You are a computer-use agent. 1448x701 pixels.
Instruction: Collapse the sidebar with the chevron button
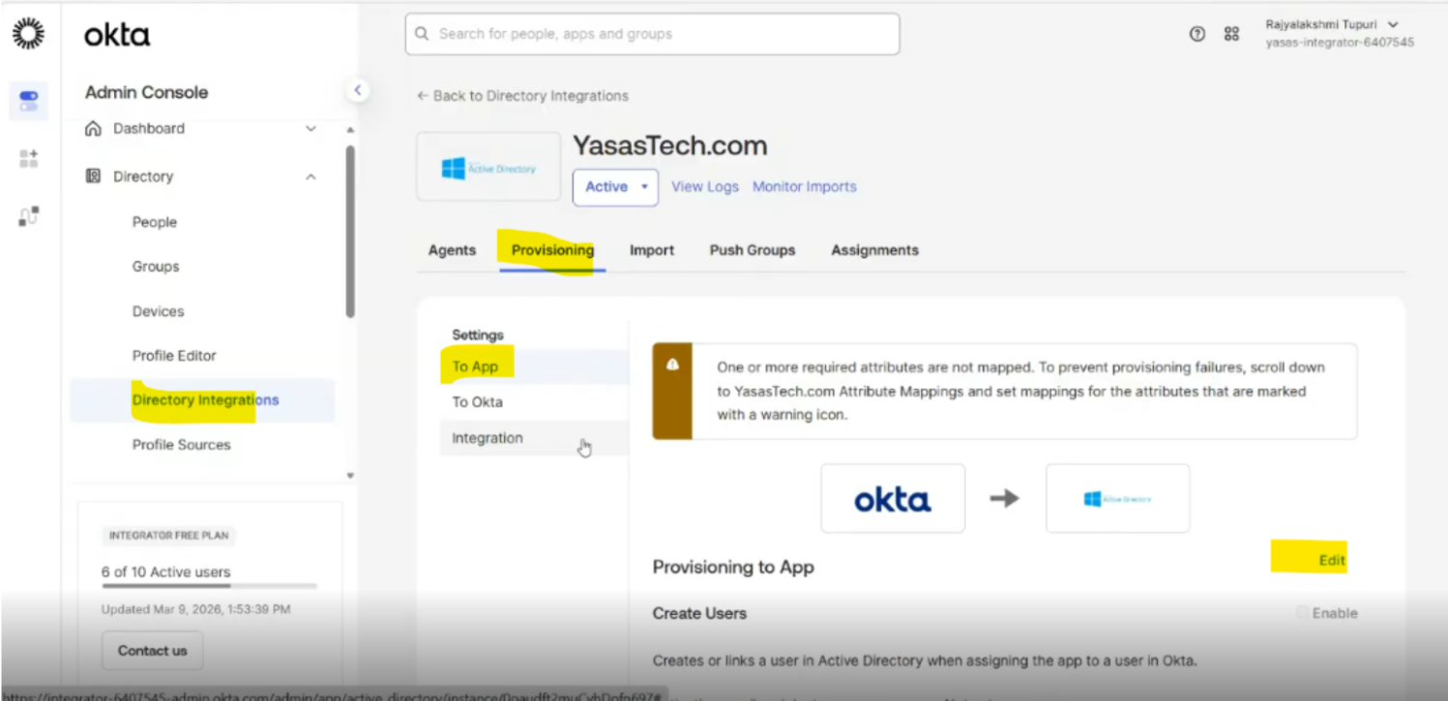tap(357, 90)
